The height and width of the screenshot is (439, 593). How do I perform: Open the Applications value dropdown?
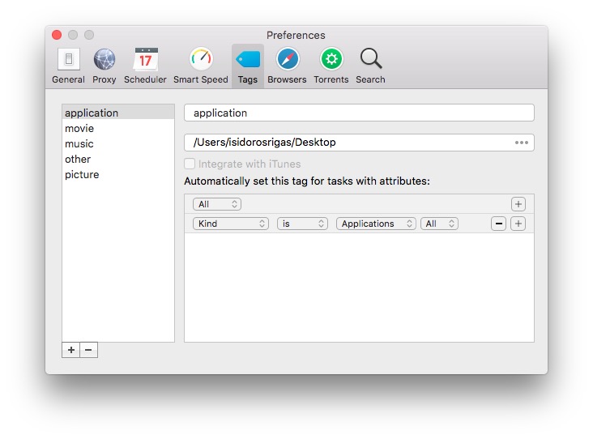coord(376,224)
